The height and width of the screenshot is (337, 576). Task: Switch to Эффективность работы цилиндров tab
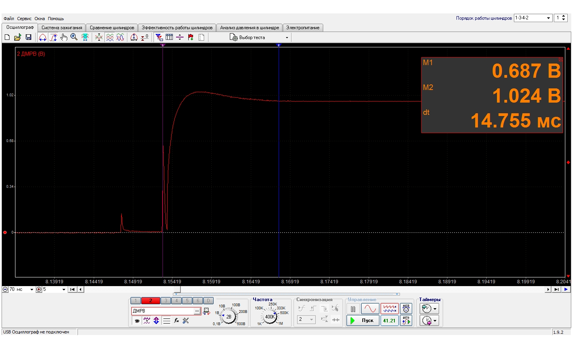coord(177,28)
